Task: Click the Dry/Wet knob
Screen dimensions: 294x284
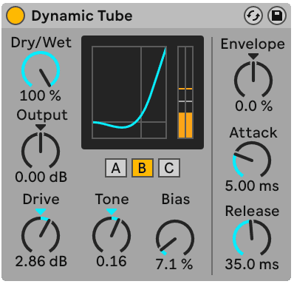Action: pos(41,70)
